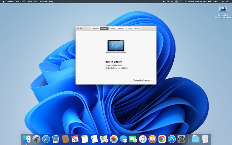Viewport: 232px width, 145px height.
Task: Click the MacOS HDD user menu
Action: point(213,1)
